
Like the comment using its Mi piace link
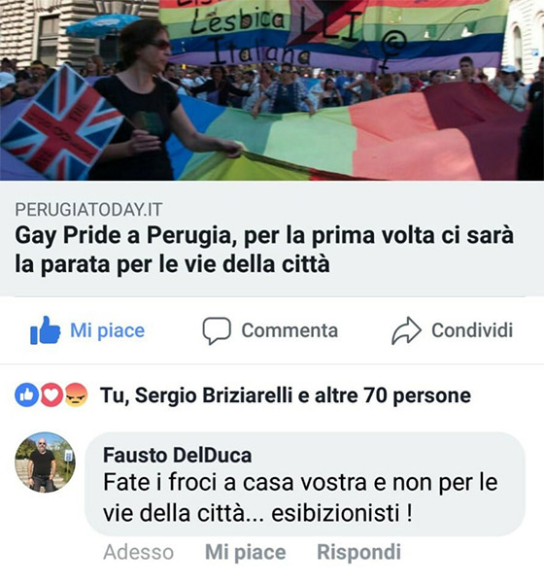point(246,552)
